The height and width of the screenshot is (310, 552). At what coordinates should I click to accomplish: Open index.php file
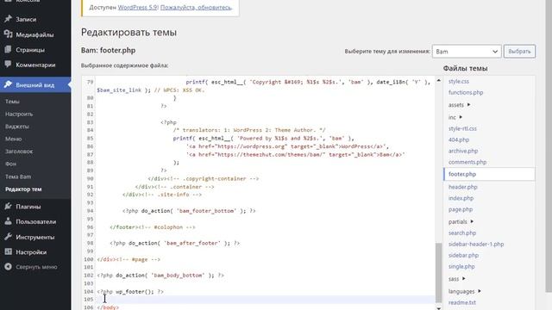tap(461, 198)
